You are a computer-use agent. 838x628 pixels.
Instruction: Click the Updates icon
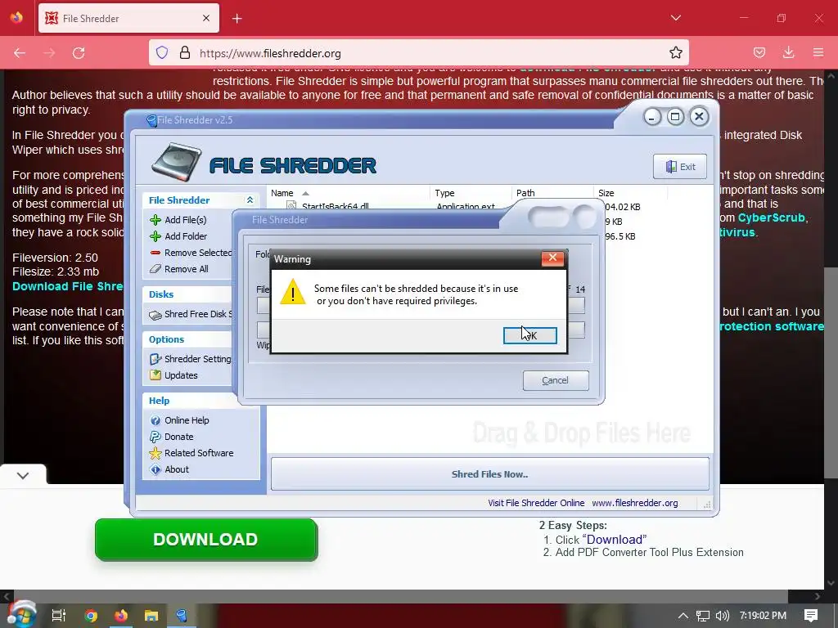tap(155, 375)
